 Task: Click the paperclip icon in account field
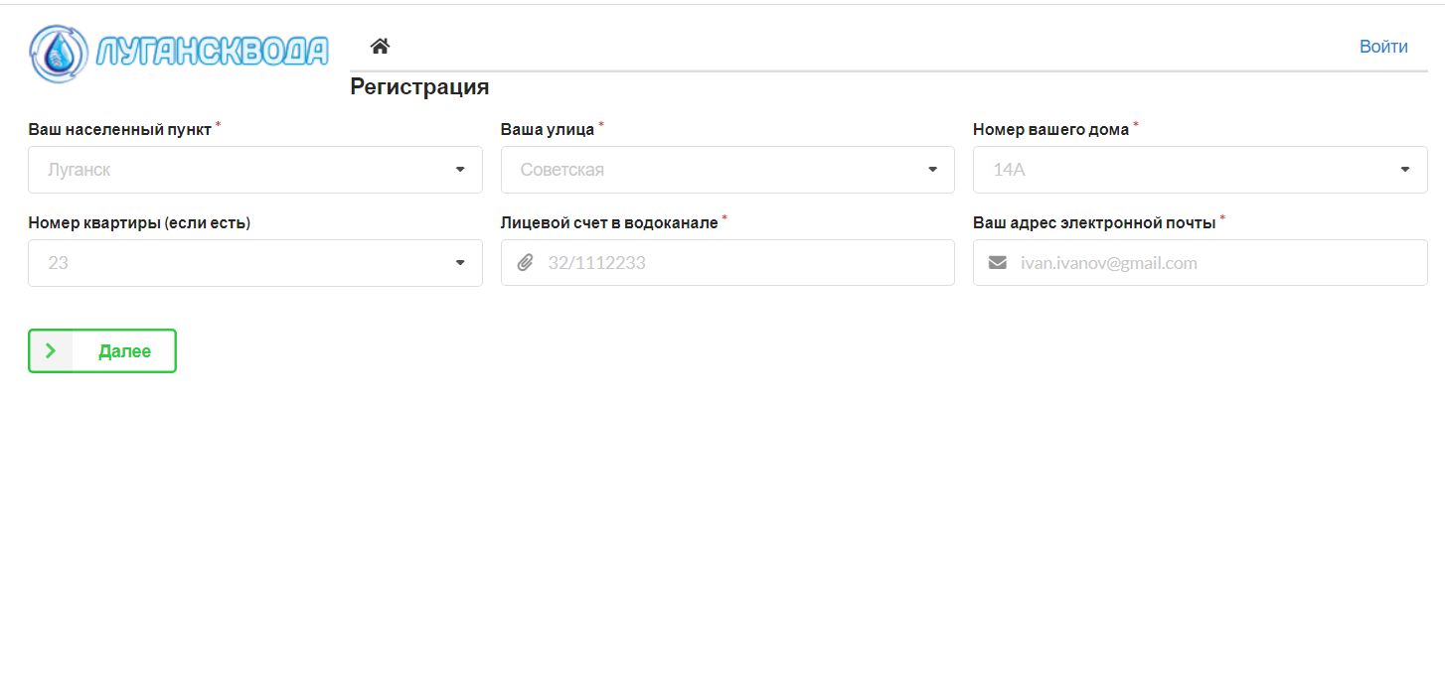(x=526, y=263)
